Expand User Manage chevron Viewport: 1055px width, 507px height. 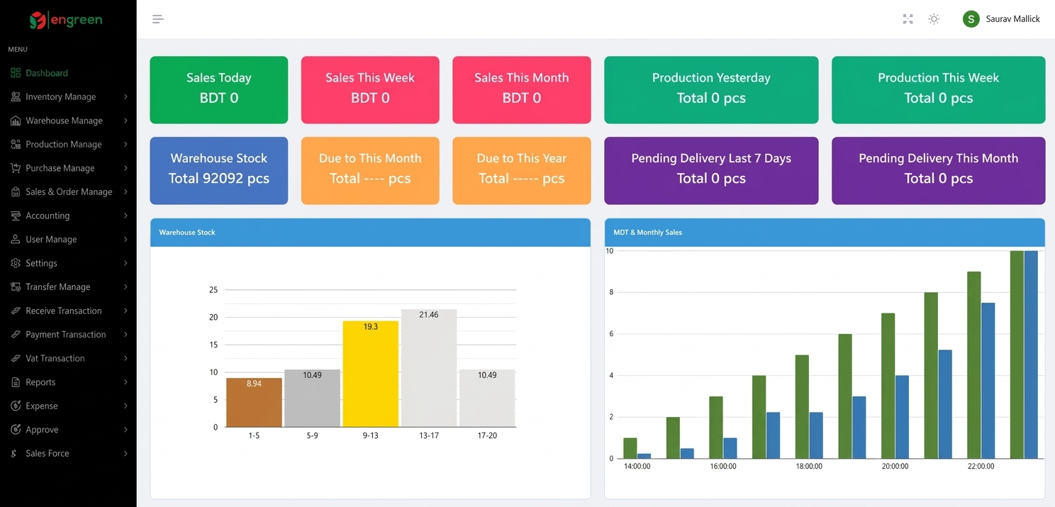click(x=125, y=239)
